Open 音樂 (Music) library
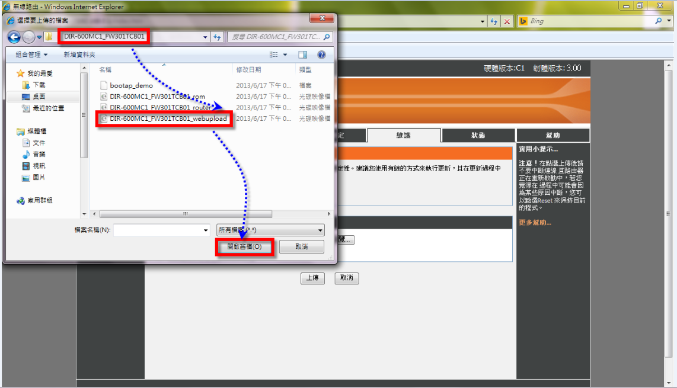The width and height of the screenshot is (677, 388). pos(39,154)
